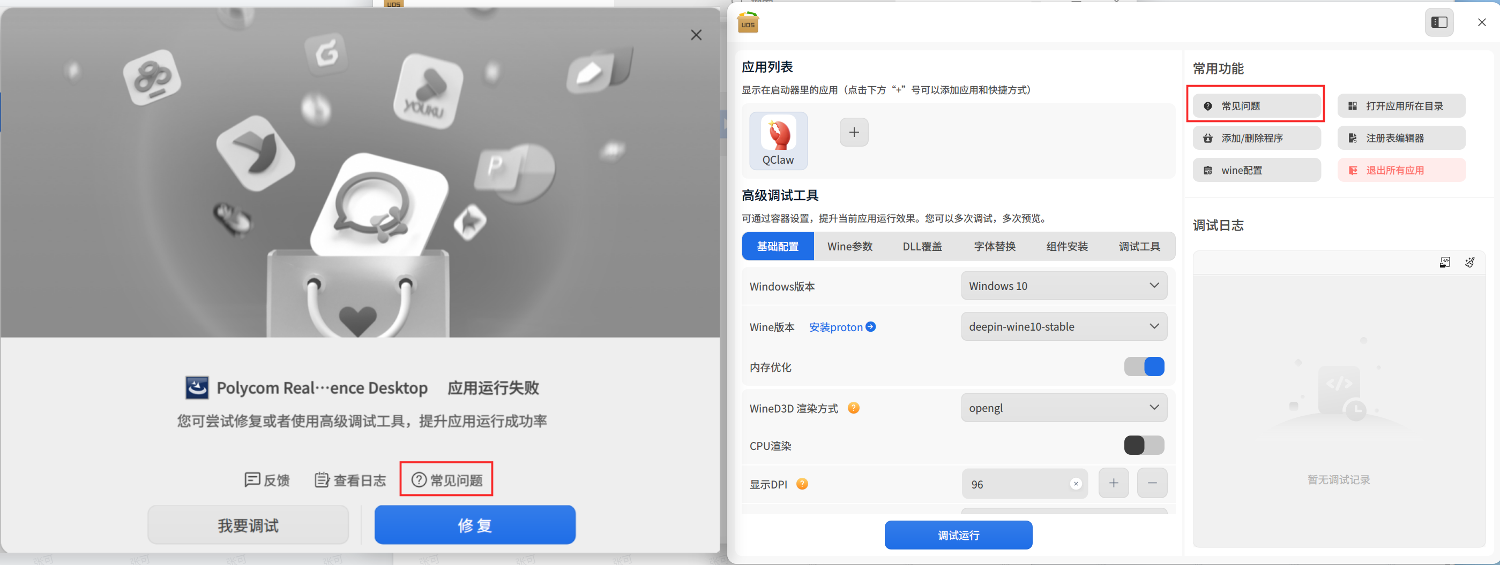Screen dimensions: 1500x565
Task: Click the 修复 button
Action: [475, 525]
